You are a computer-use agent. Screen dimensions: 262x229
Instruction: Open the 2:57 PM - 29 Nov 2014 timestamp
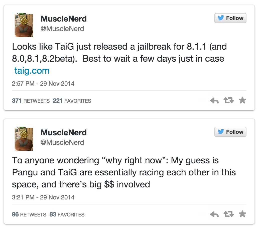pyautogui.click(x=43, y=83)
